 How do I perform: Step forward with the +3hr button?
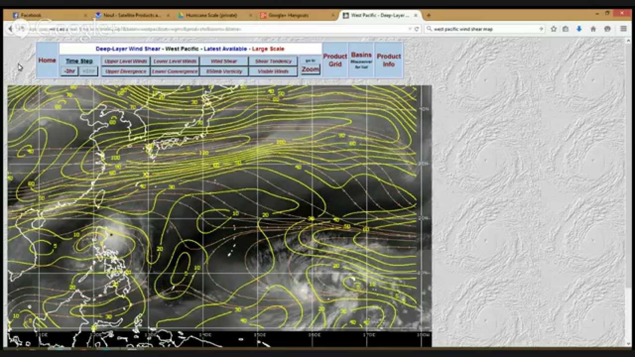[x=88, y=71]
